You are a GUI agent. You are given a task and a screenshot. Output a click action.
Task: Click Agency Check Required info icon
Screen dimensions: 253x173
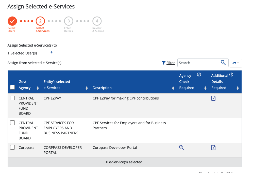pos(199,75)
